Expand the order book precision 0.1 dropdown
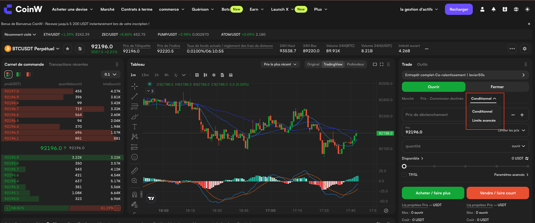The width and height of the screenshot is (535, 223). coord(111,74)
